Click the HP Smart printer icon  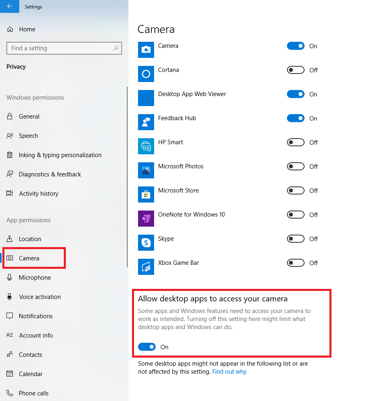(146, 146)
